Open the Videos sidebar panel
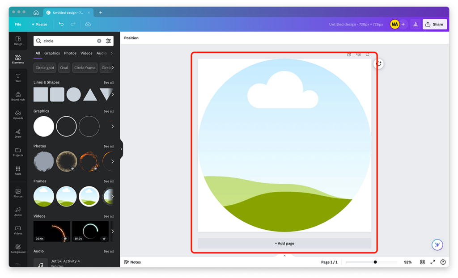The width and height of the screenshot is (458, 278). pos(18,230)
